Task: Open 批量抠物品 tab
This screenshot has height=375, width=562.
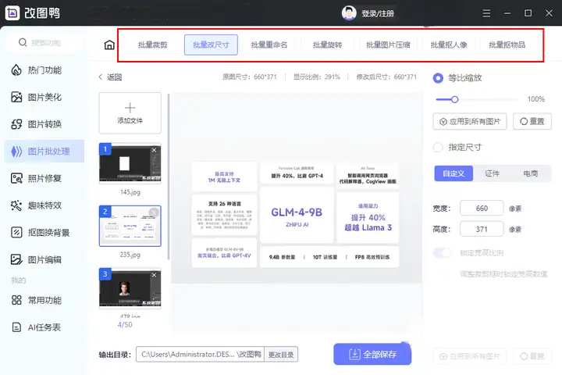Action: 507,45
